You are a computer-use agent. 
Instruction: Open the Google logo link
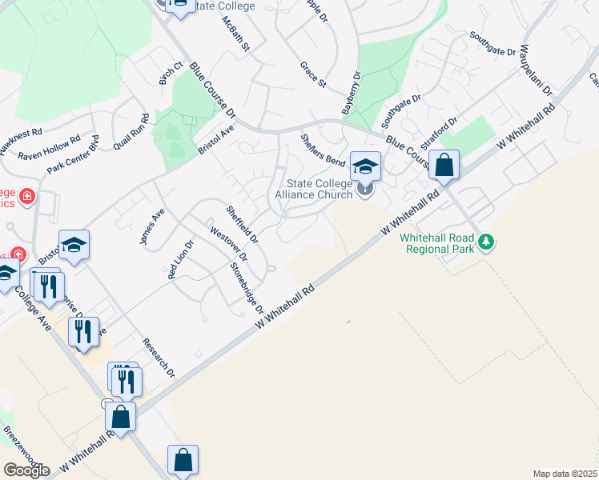[x=26, y=470]
